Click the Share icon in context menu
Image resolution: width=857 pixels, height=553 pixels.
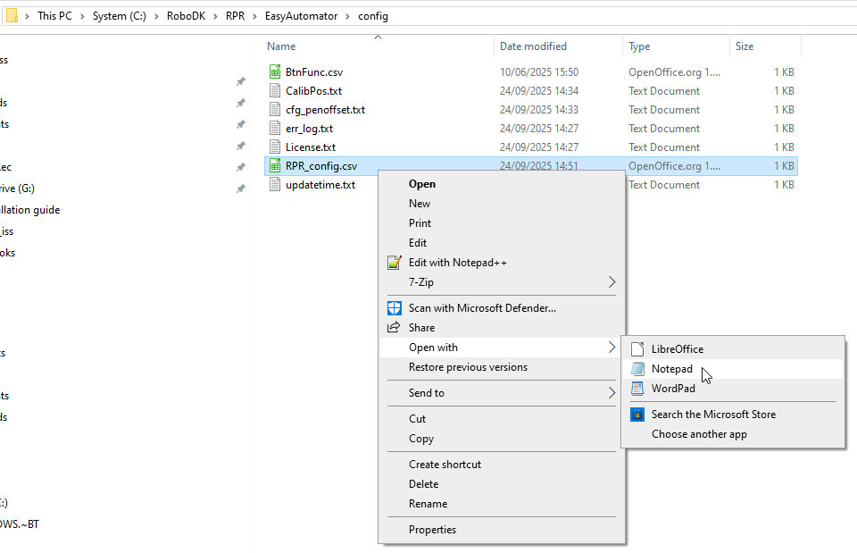coord(395,328)
